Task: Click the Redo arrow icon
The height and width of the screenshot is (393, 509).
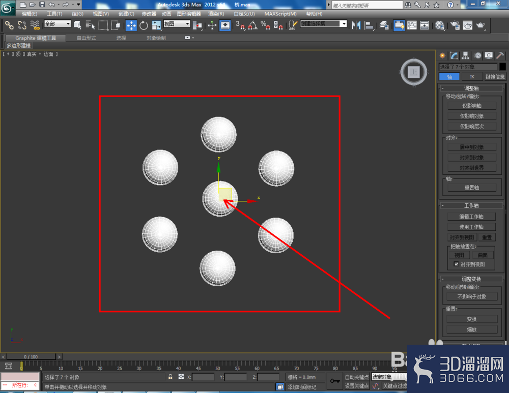Action: (66, 5)
